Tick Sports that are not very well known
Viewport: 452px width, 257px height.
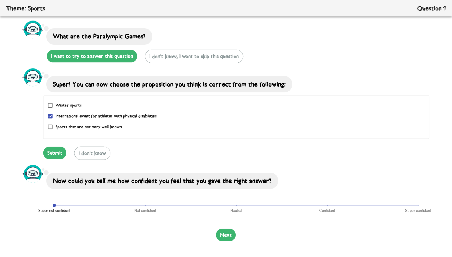[x=50, y=127]
